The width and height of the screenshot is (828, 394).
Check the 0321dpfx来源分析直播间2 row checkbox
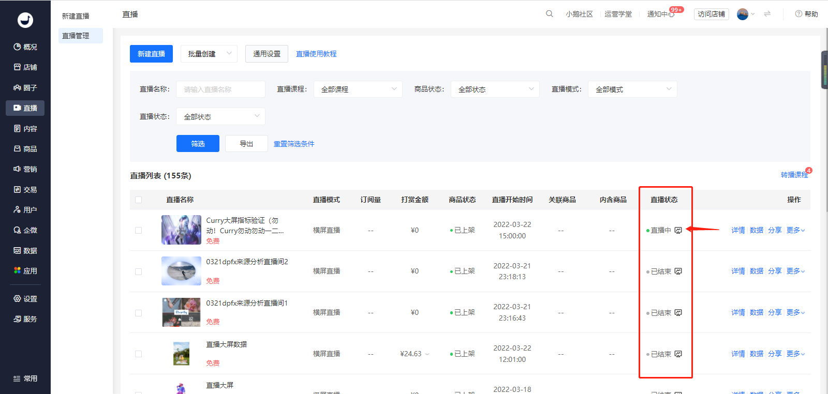tap(138, 271)
